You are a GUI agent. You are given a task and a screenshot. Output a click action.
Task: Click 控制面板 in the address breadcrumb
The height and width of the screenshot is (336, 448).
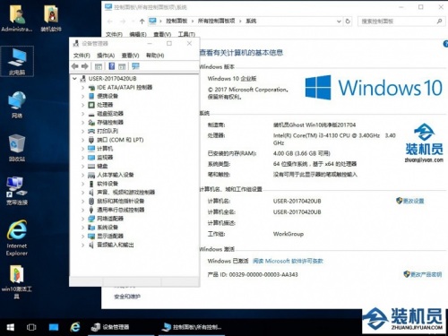[x=177, y=21]
